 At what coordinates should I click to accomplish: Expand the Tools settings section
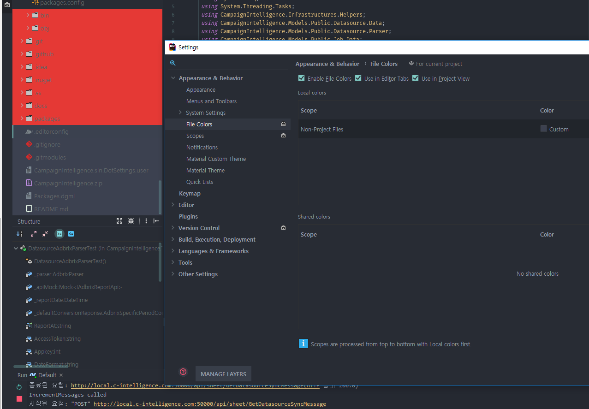pyautogui.click(x=173, y=262)
